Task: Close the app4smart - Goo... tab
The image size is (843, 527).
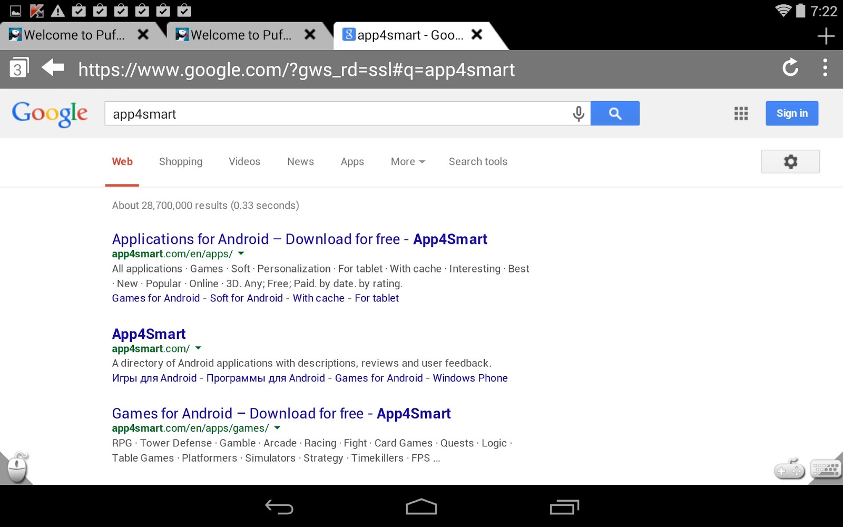Action: tap(477, 35)
